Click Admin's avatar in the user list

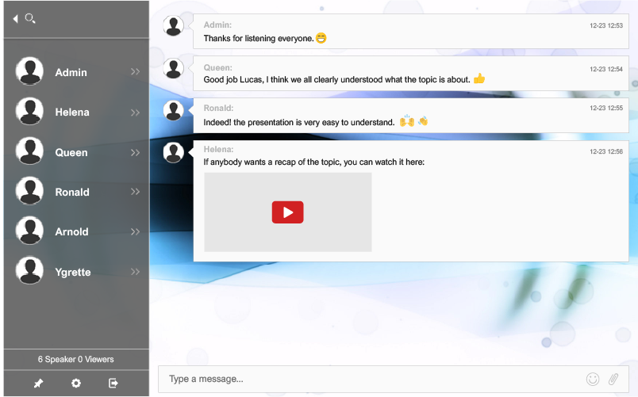coord(29,71)
